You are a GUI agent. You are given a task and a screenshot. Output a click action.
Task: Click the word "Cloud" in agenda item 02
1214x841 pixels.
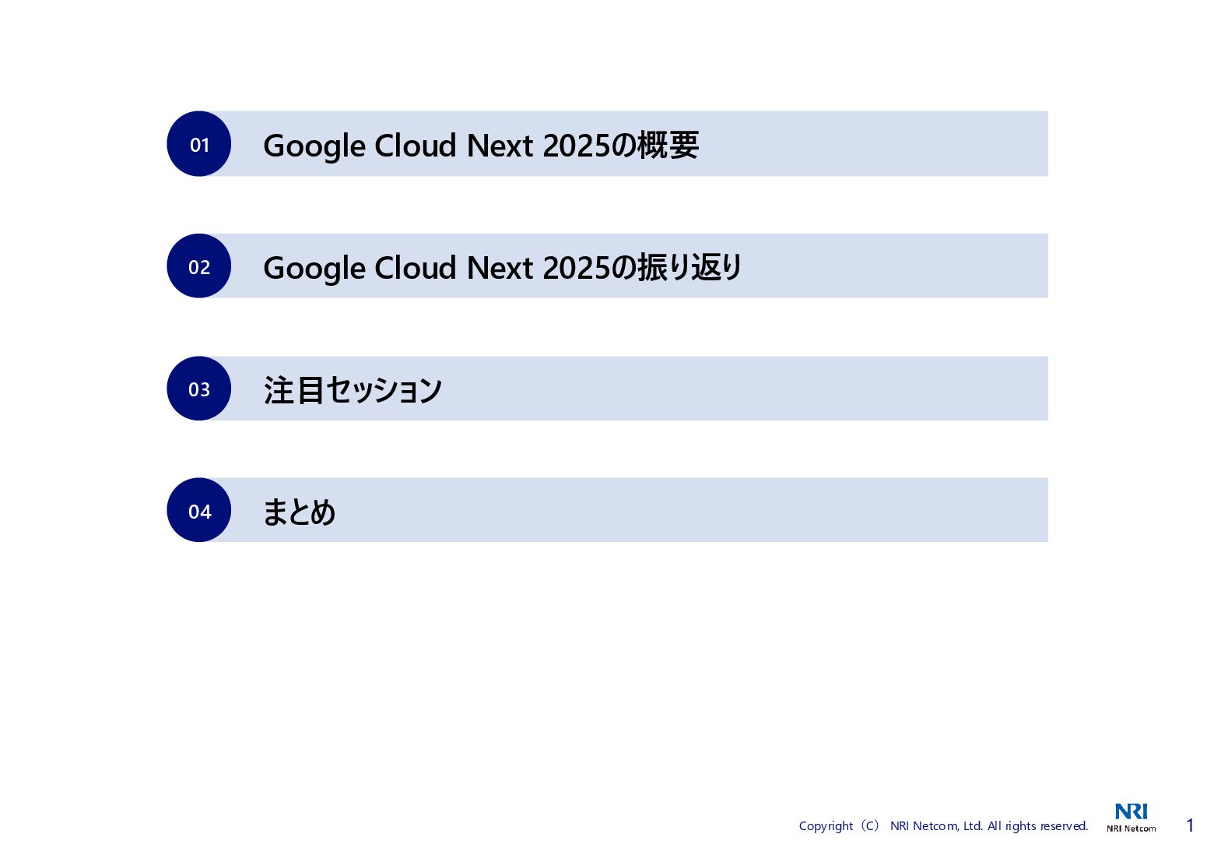pyautogui.click(x=415, y=268)
